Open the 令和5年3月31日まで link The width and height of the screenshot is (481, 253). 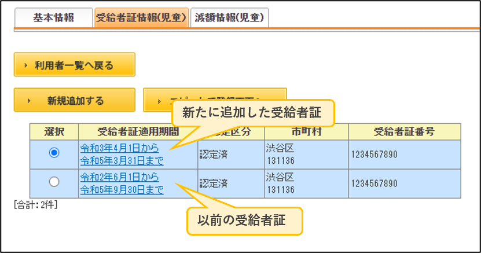tap(122, 160)
